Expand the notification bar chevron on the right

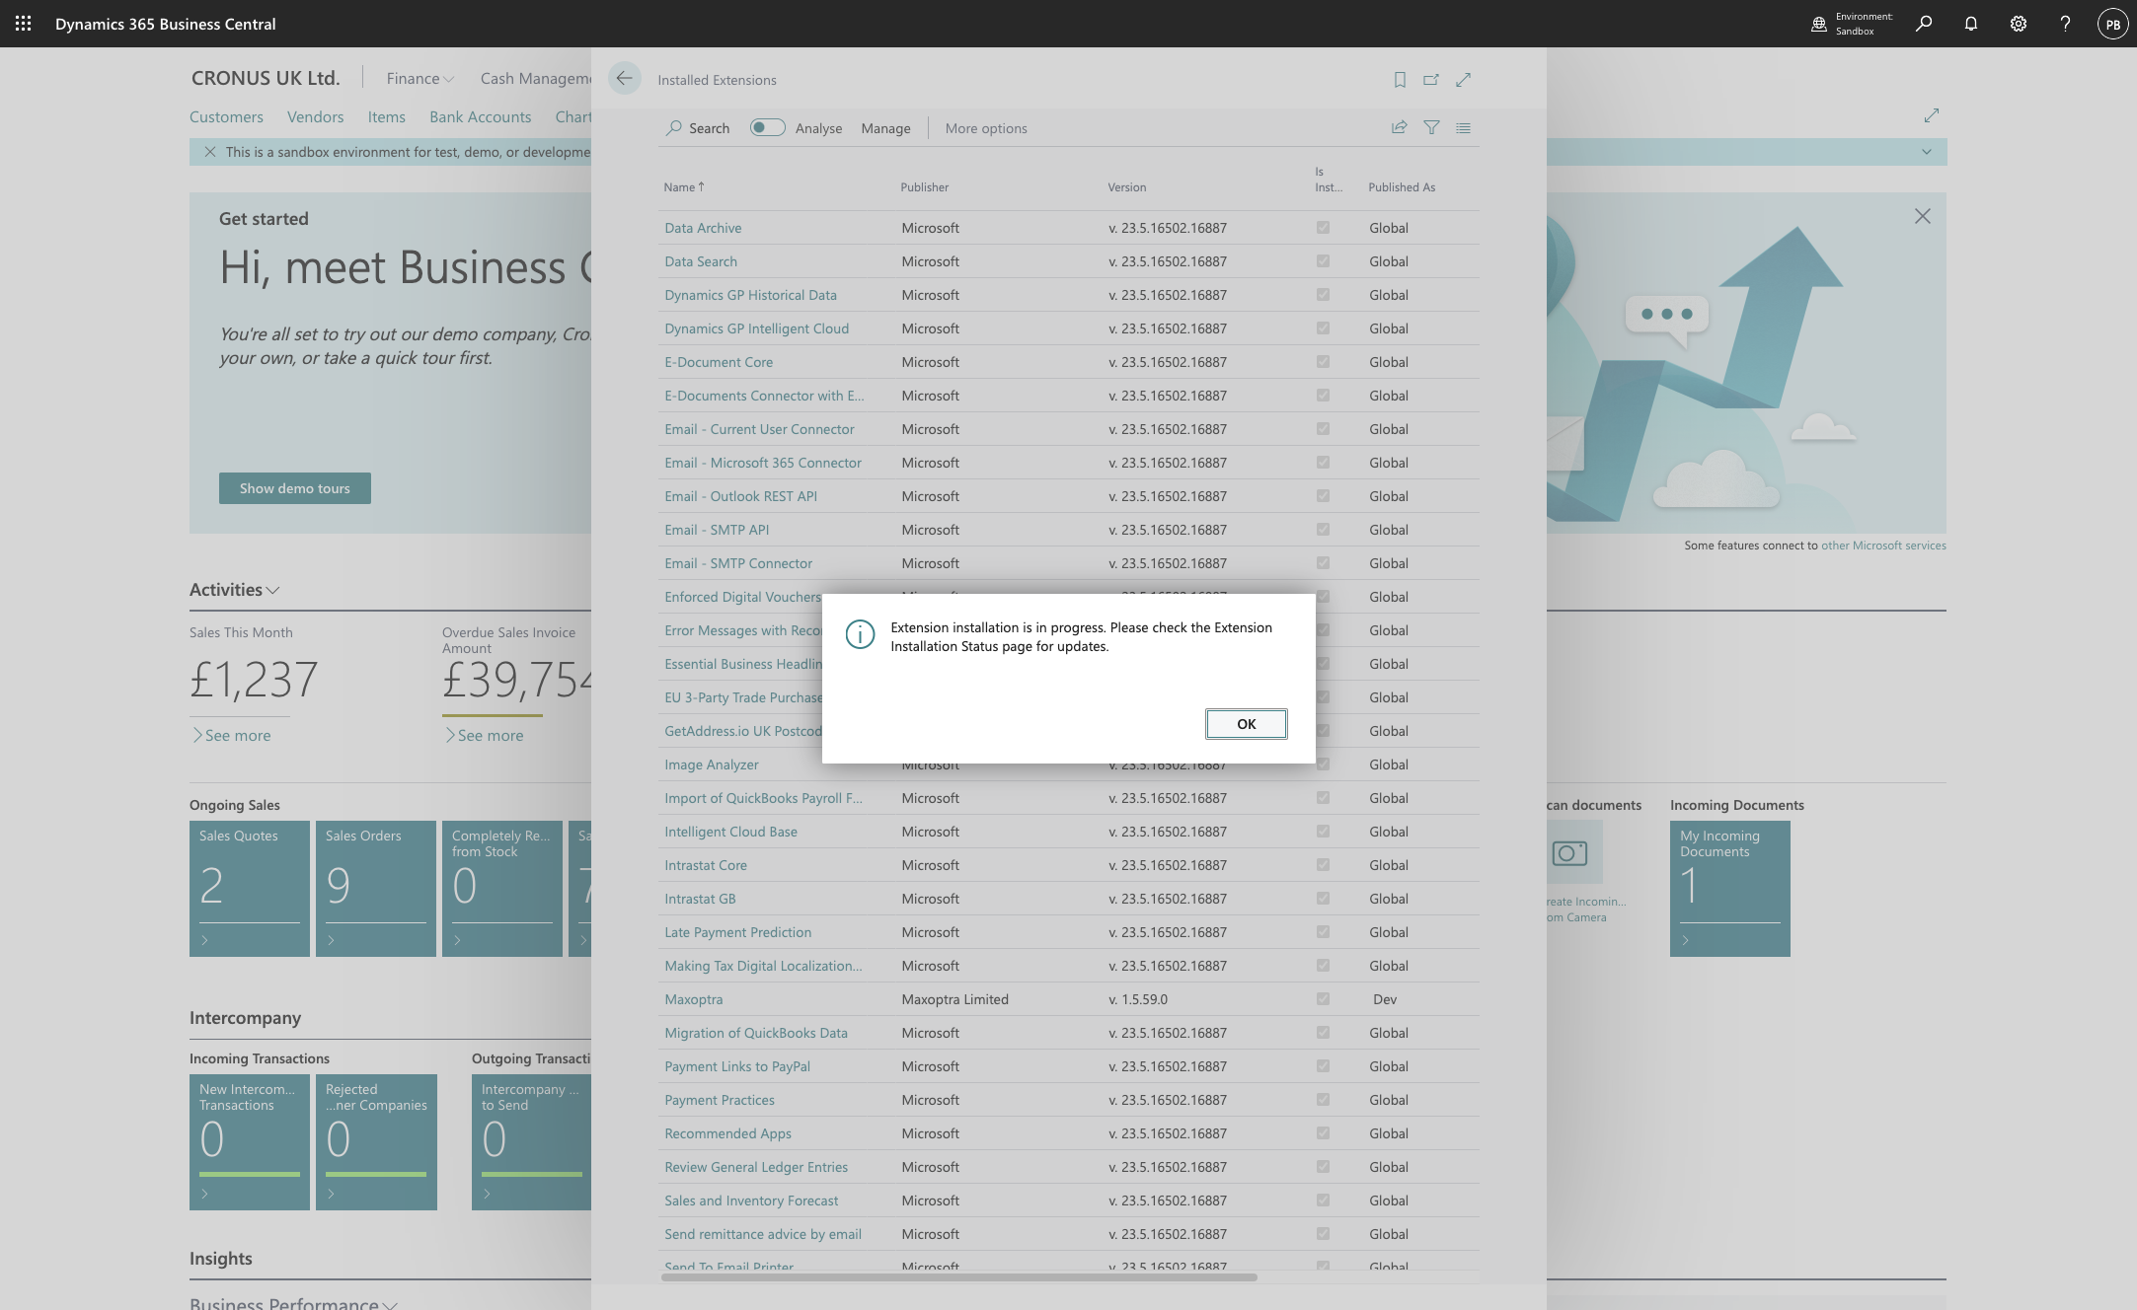[x=1926, y=152]
